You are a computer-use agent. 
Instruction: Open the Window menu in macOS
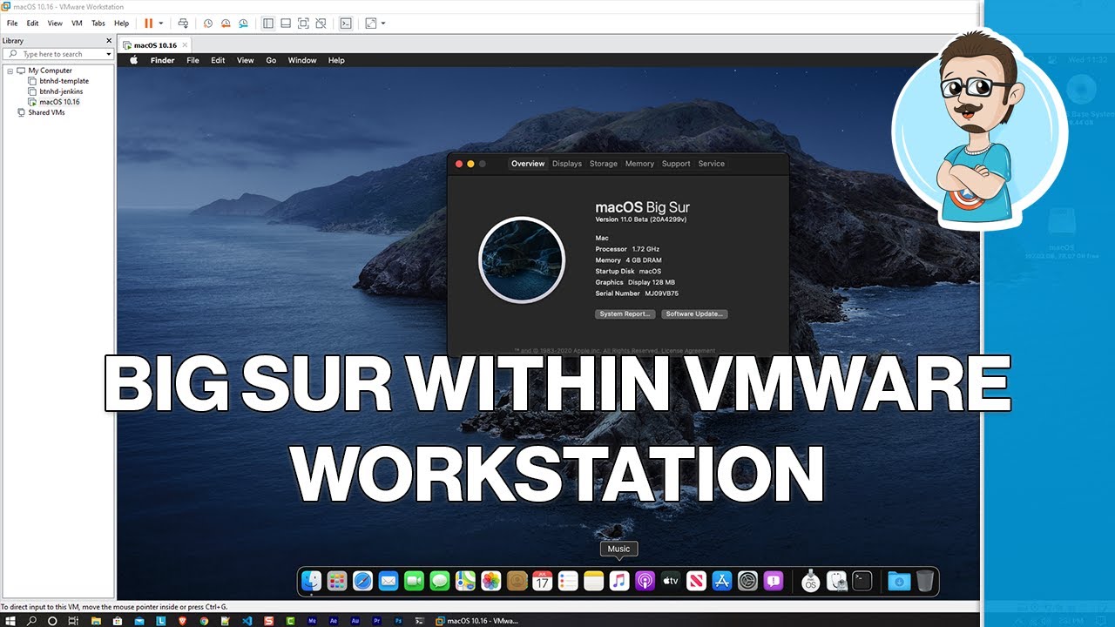pos(302,60)
